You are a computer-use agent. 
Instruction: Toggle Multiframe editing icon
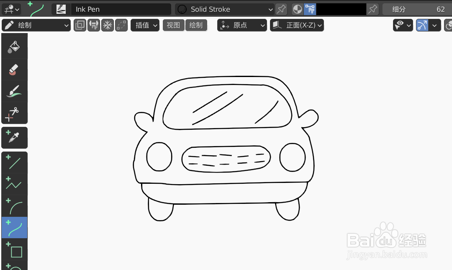(80, 26)
